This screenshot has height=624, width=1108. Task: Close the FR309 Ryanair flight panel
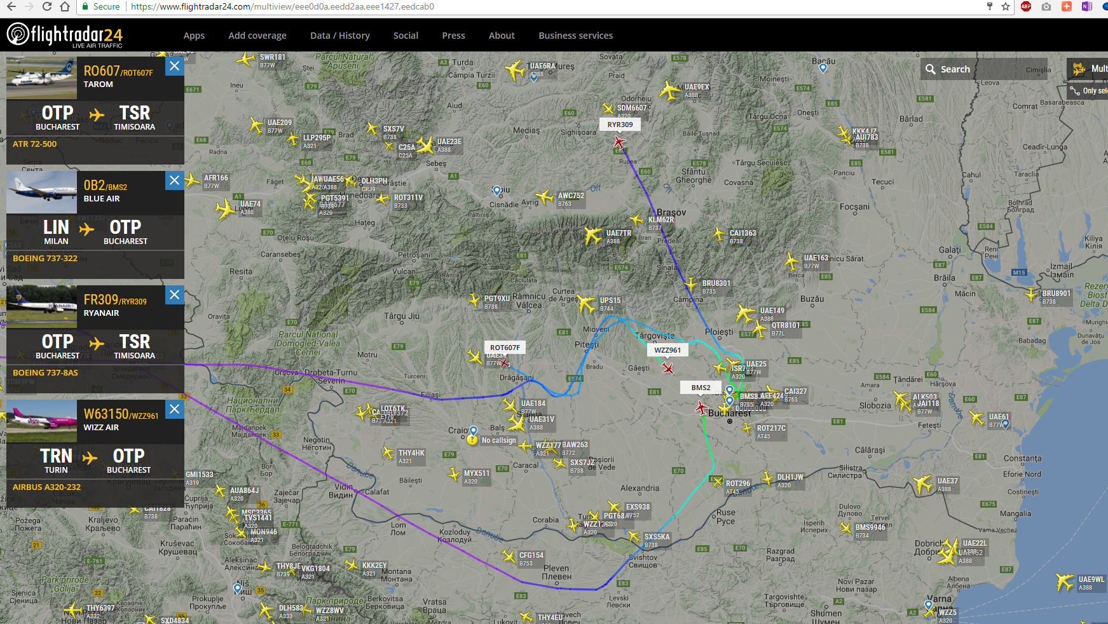(175, 295)
